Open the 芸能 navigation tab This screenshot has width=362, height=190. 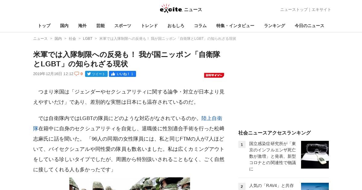100,26
